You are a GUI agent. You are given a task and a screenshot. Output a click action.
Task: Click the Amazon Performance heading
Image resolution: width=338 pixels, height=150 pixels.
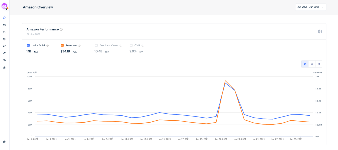43,29
